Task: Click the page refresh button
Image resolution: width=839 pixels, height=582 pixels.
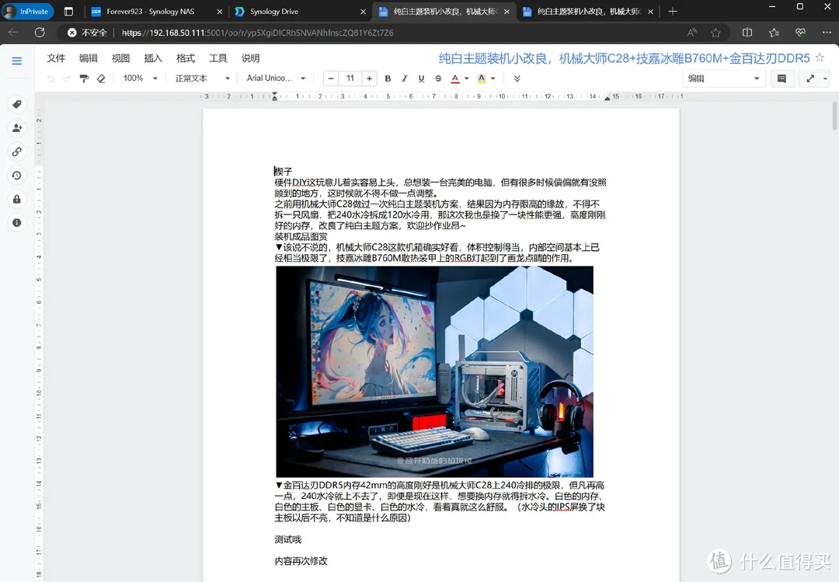Action: pyautogui.click(x=40, y=33)
